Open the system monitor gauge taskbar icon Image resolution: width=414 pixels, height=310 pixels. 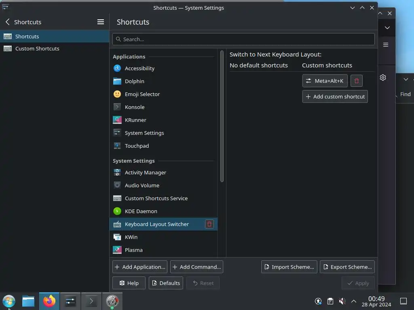click(112, 301)
